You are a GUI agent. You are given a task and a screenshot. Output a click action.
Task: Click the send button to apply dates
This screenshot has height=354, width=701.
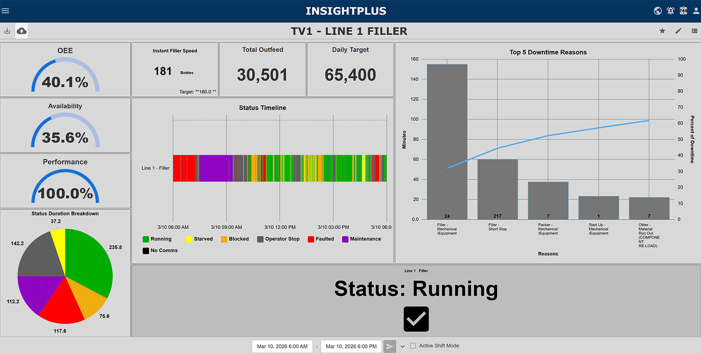pos(389,347)
